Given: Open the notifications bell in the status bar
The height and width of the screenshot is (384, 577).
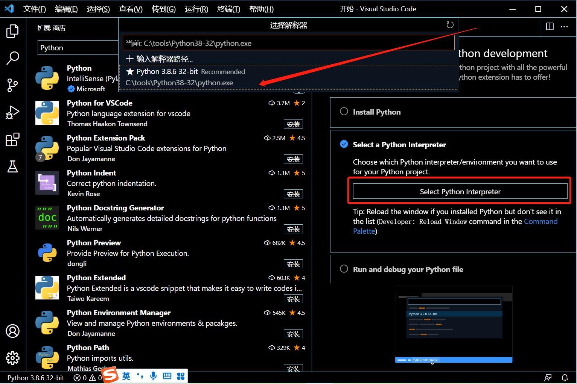Looking at the screenshot, I should [x=565, y=378].
